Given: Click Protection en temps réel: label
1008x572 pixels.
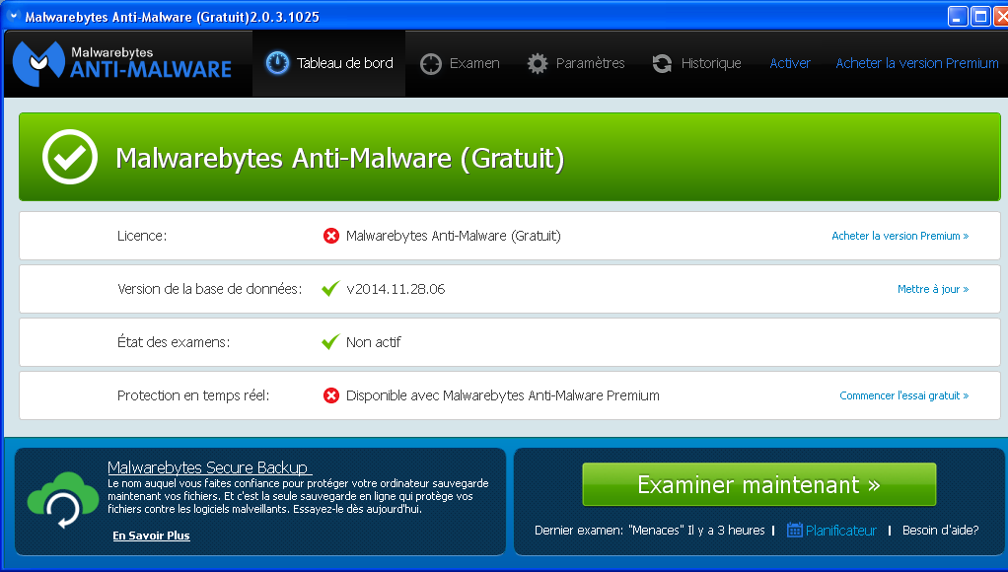Looking at the screenshot, I should pos(193,395).
